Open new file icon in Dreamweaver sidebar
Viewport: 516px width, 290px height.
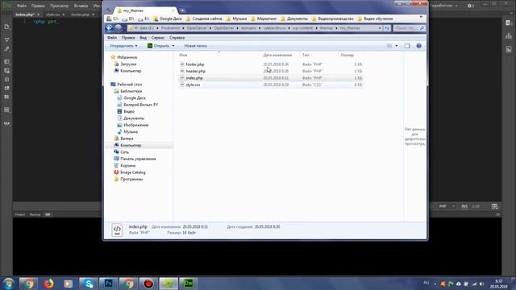coord(6,27)
